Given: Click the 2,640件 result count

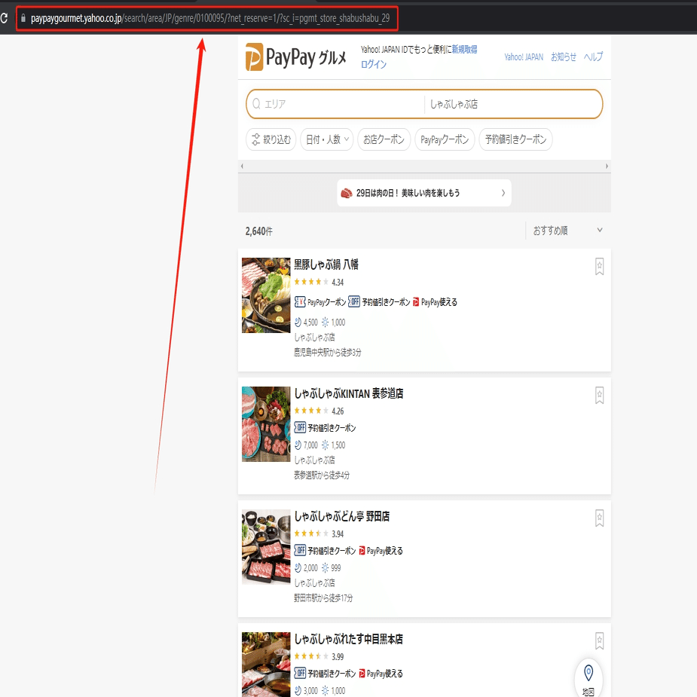Looking at the screenshot, I should (258, 231).
